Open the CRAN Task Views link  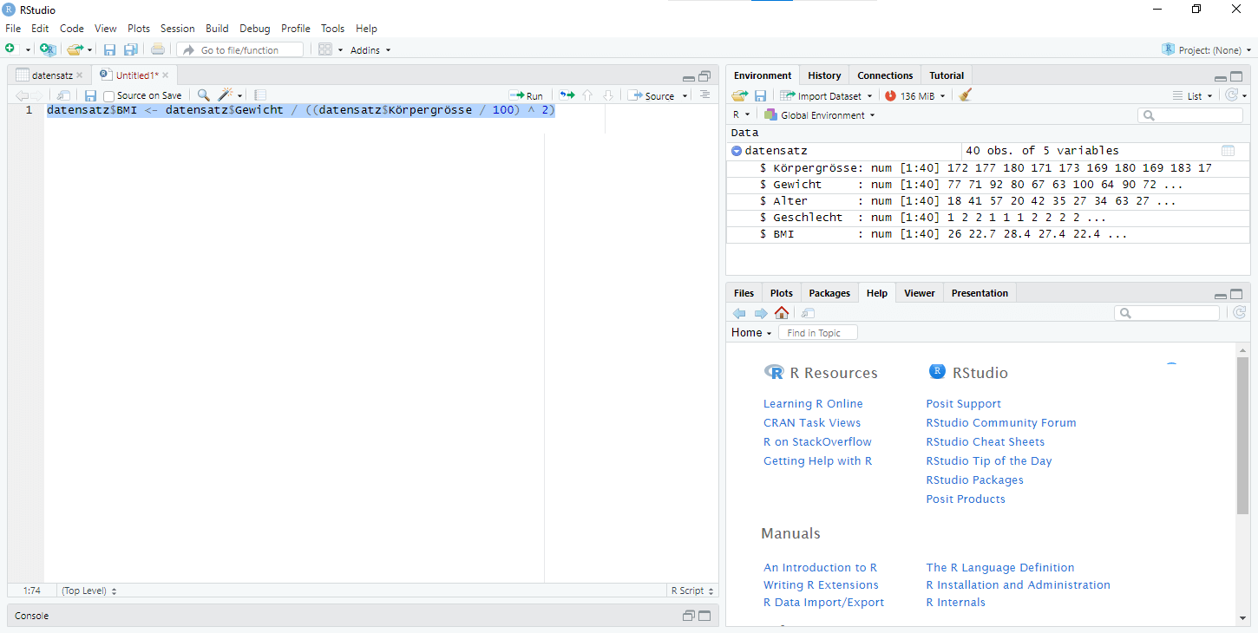point(812,423)
